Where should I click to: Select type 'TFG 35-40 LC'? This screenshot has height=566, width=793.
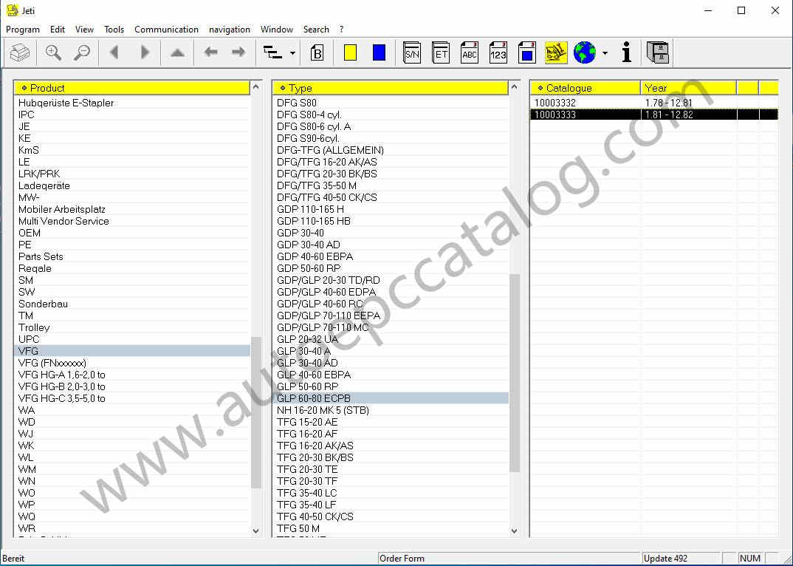click(391, 493)
